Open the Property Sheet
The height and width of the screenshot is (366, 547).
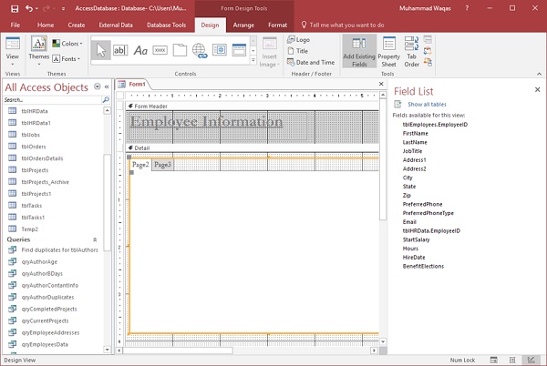[389, 51]
